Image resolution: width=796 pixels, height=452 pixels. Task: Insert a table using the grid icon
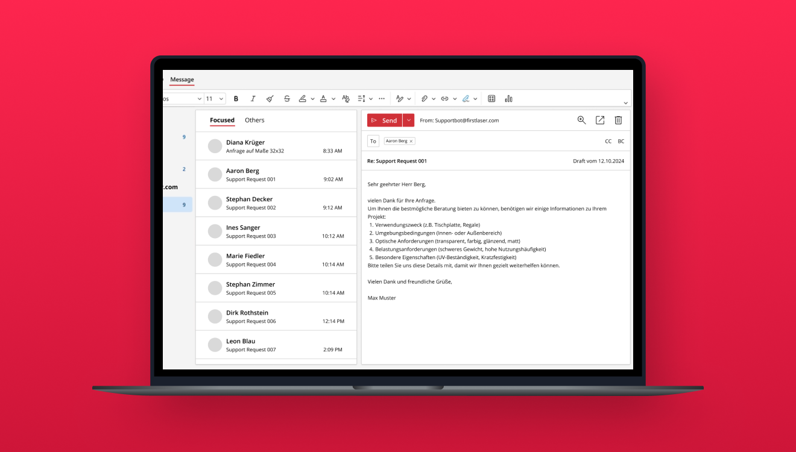click(x=491, y=99)
